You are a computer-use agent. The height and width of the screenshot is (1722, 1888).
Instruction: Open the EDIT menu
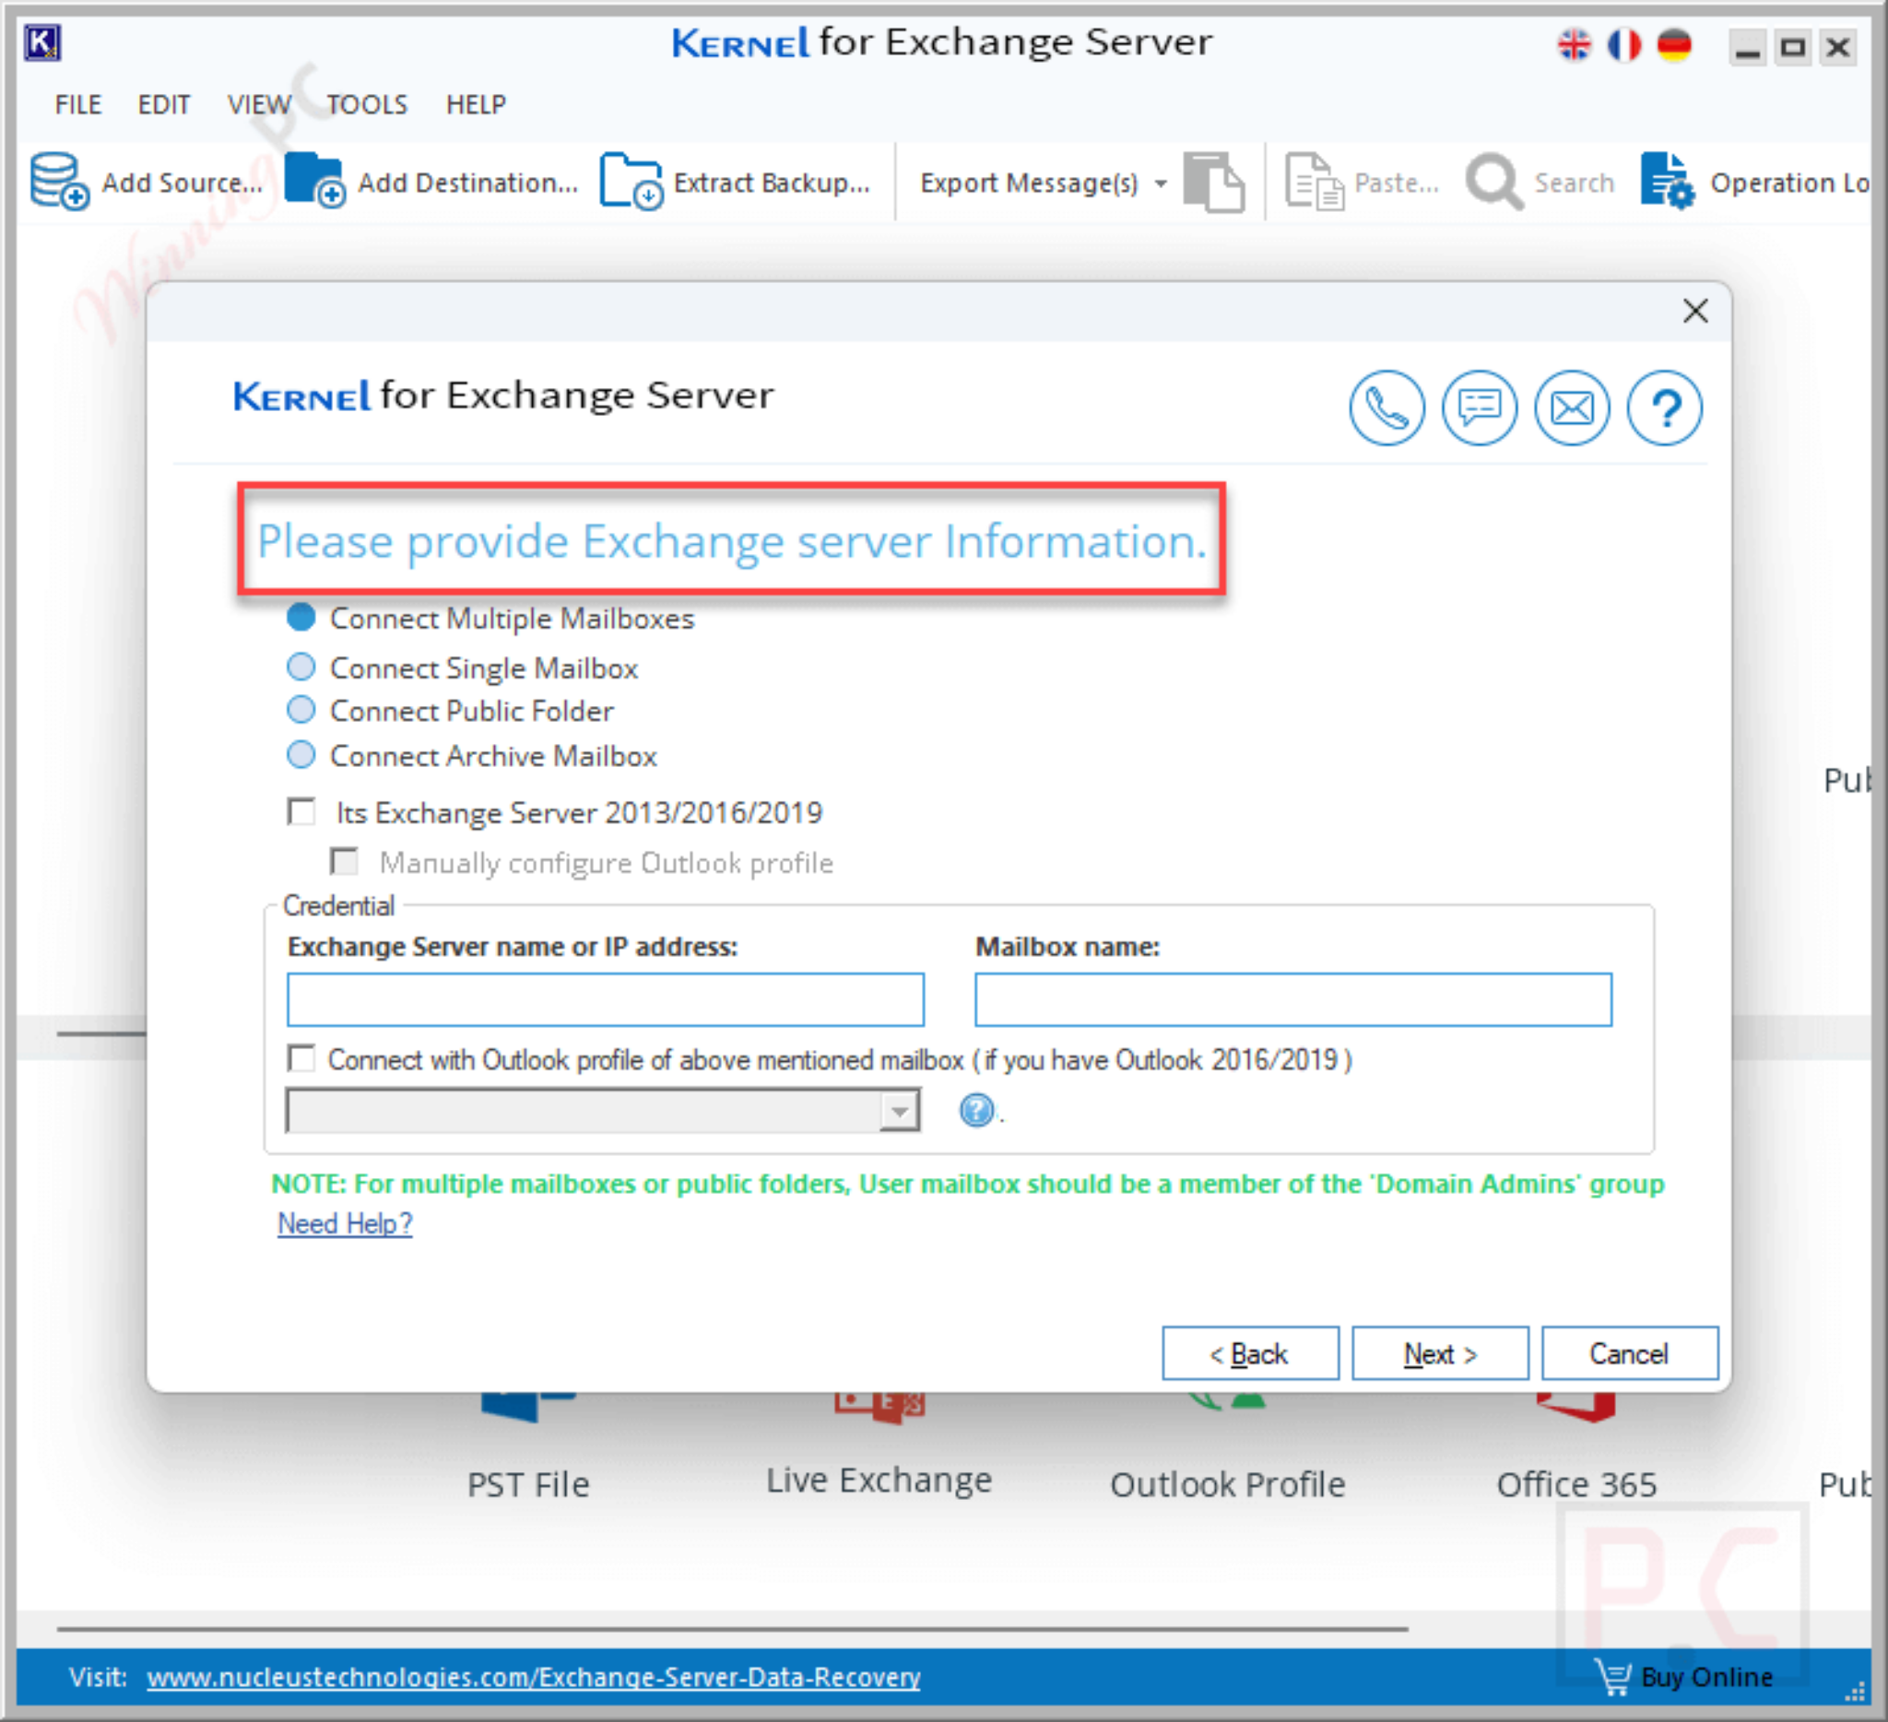click(x=164, y=104)
